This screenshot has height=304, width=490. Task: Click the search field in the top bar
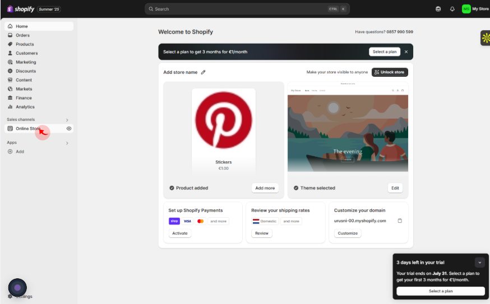tap(247, 9)
